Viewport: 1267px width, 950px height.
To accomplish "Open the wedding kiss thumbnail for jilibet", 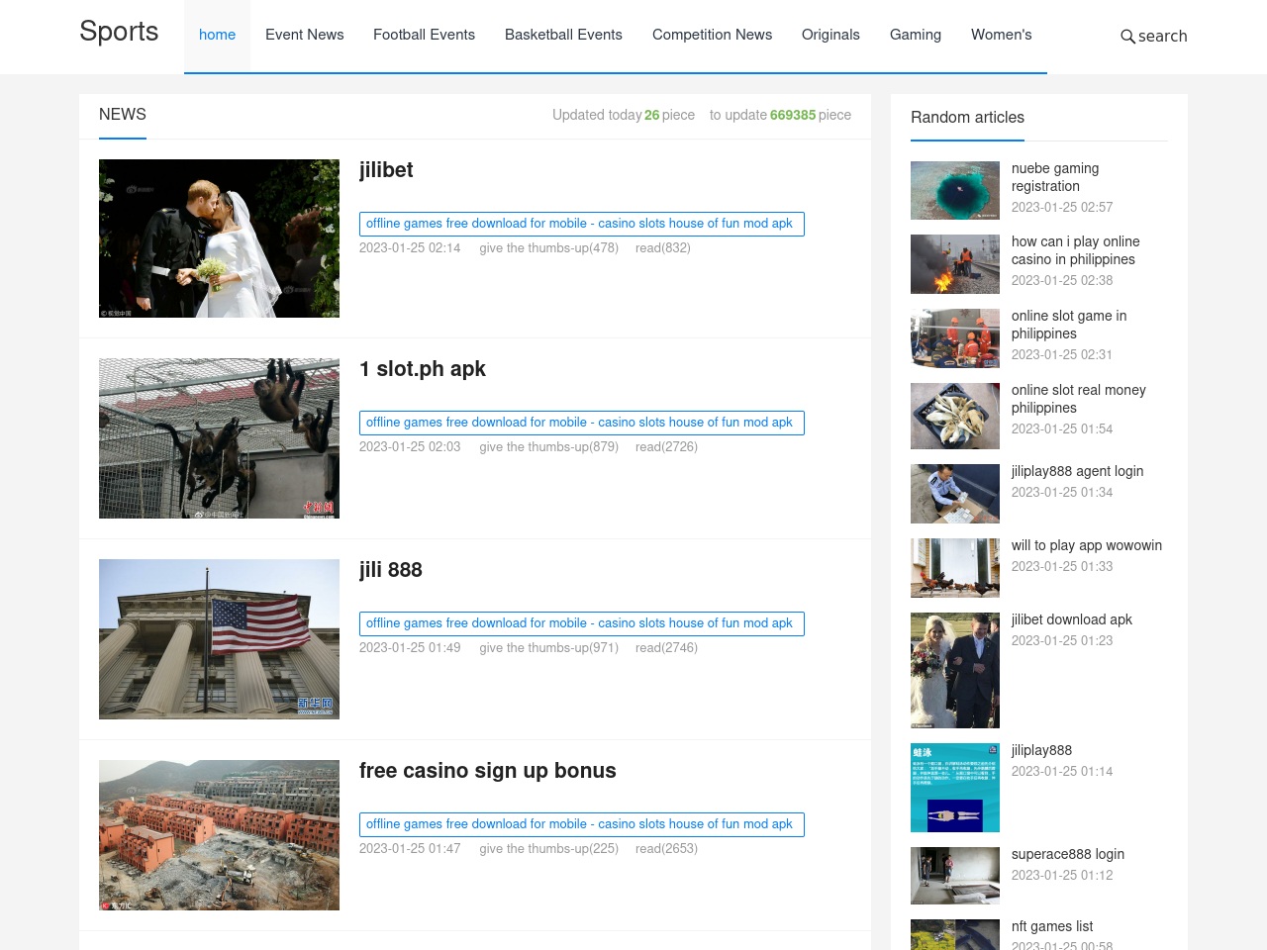I will (x=219, y=238).
